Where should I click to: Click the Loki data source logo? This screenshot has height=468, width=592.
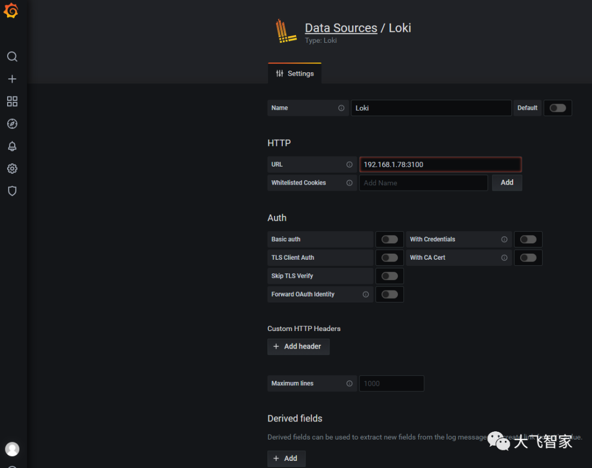[x=286, y=31]
